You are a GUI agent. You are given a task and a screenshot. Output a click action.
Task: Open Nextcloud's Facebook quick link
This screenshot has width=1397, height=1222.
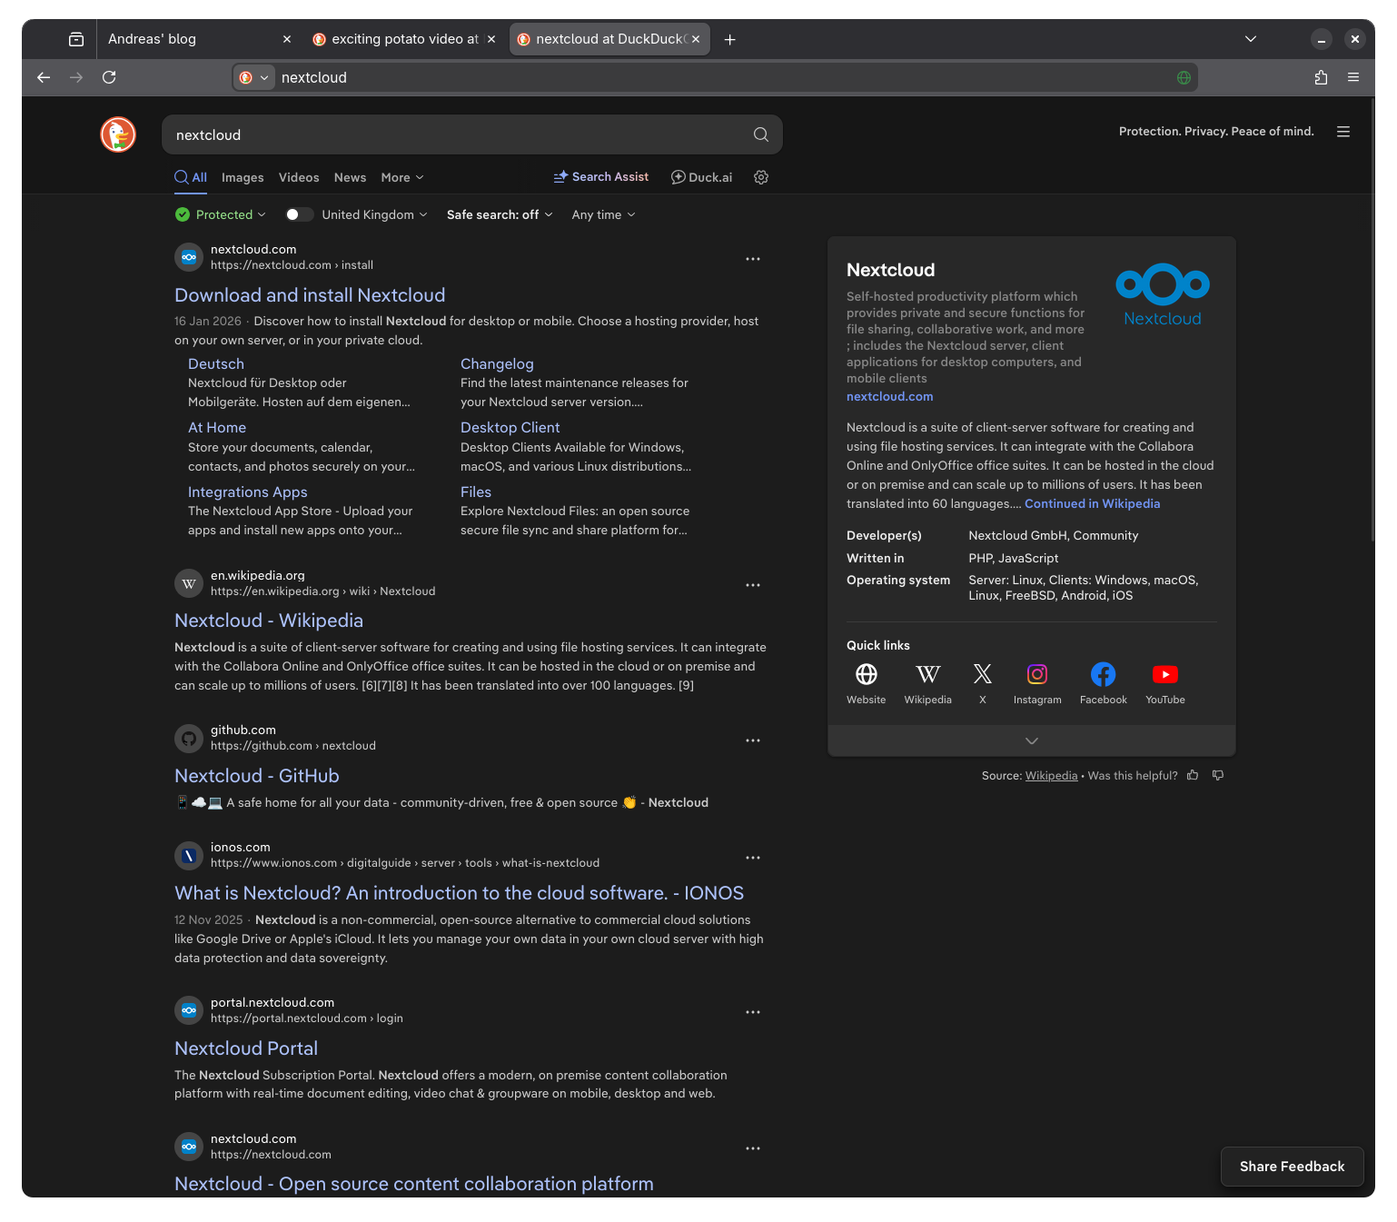pos(1103,674)
